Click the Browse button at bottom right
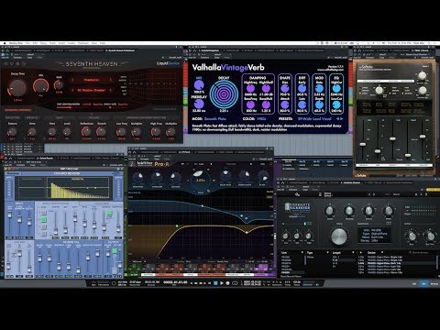Screen dimensions: 440x330 pos(434,284)
